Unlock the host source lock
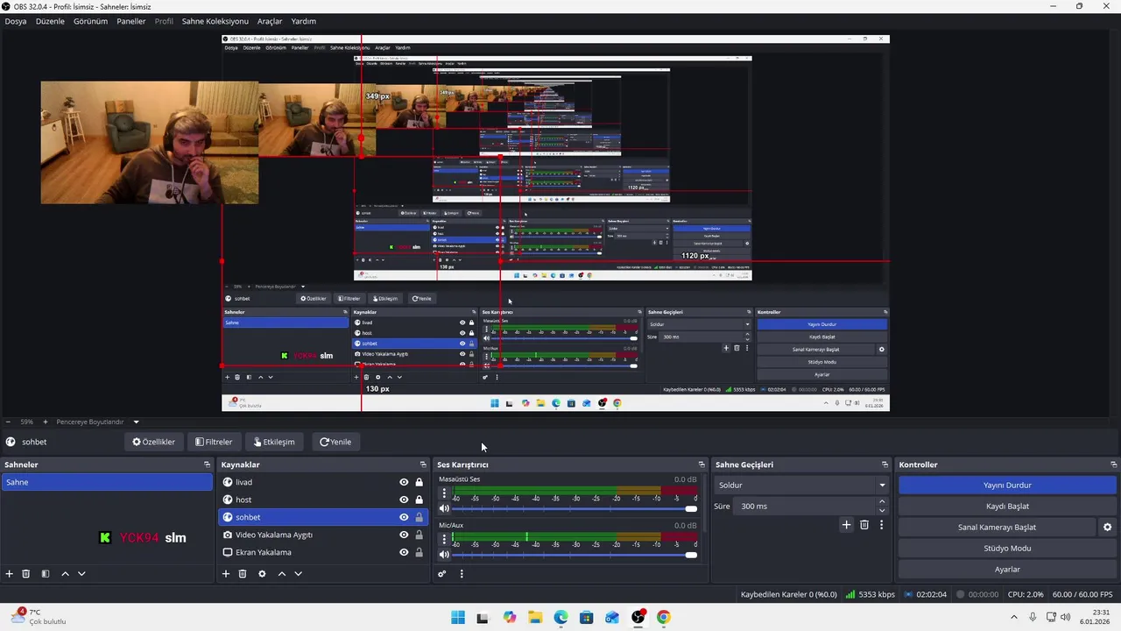This screenshot has width=1121, height=631. [419, 500]
